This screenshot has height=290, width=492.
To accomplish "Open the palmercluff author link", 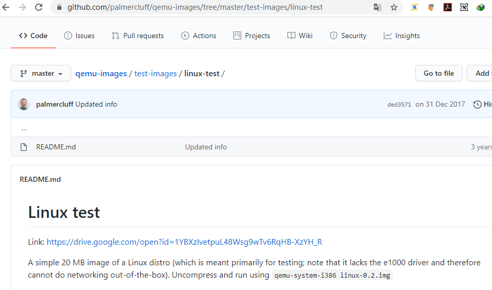I will 55,104.
